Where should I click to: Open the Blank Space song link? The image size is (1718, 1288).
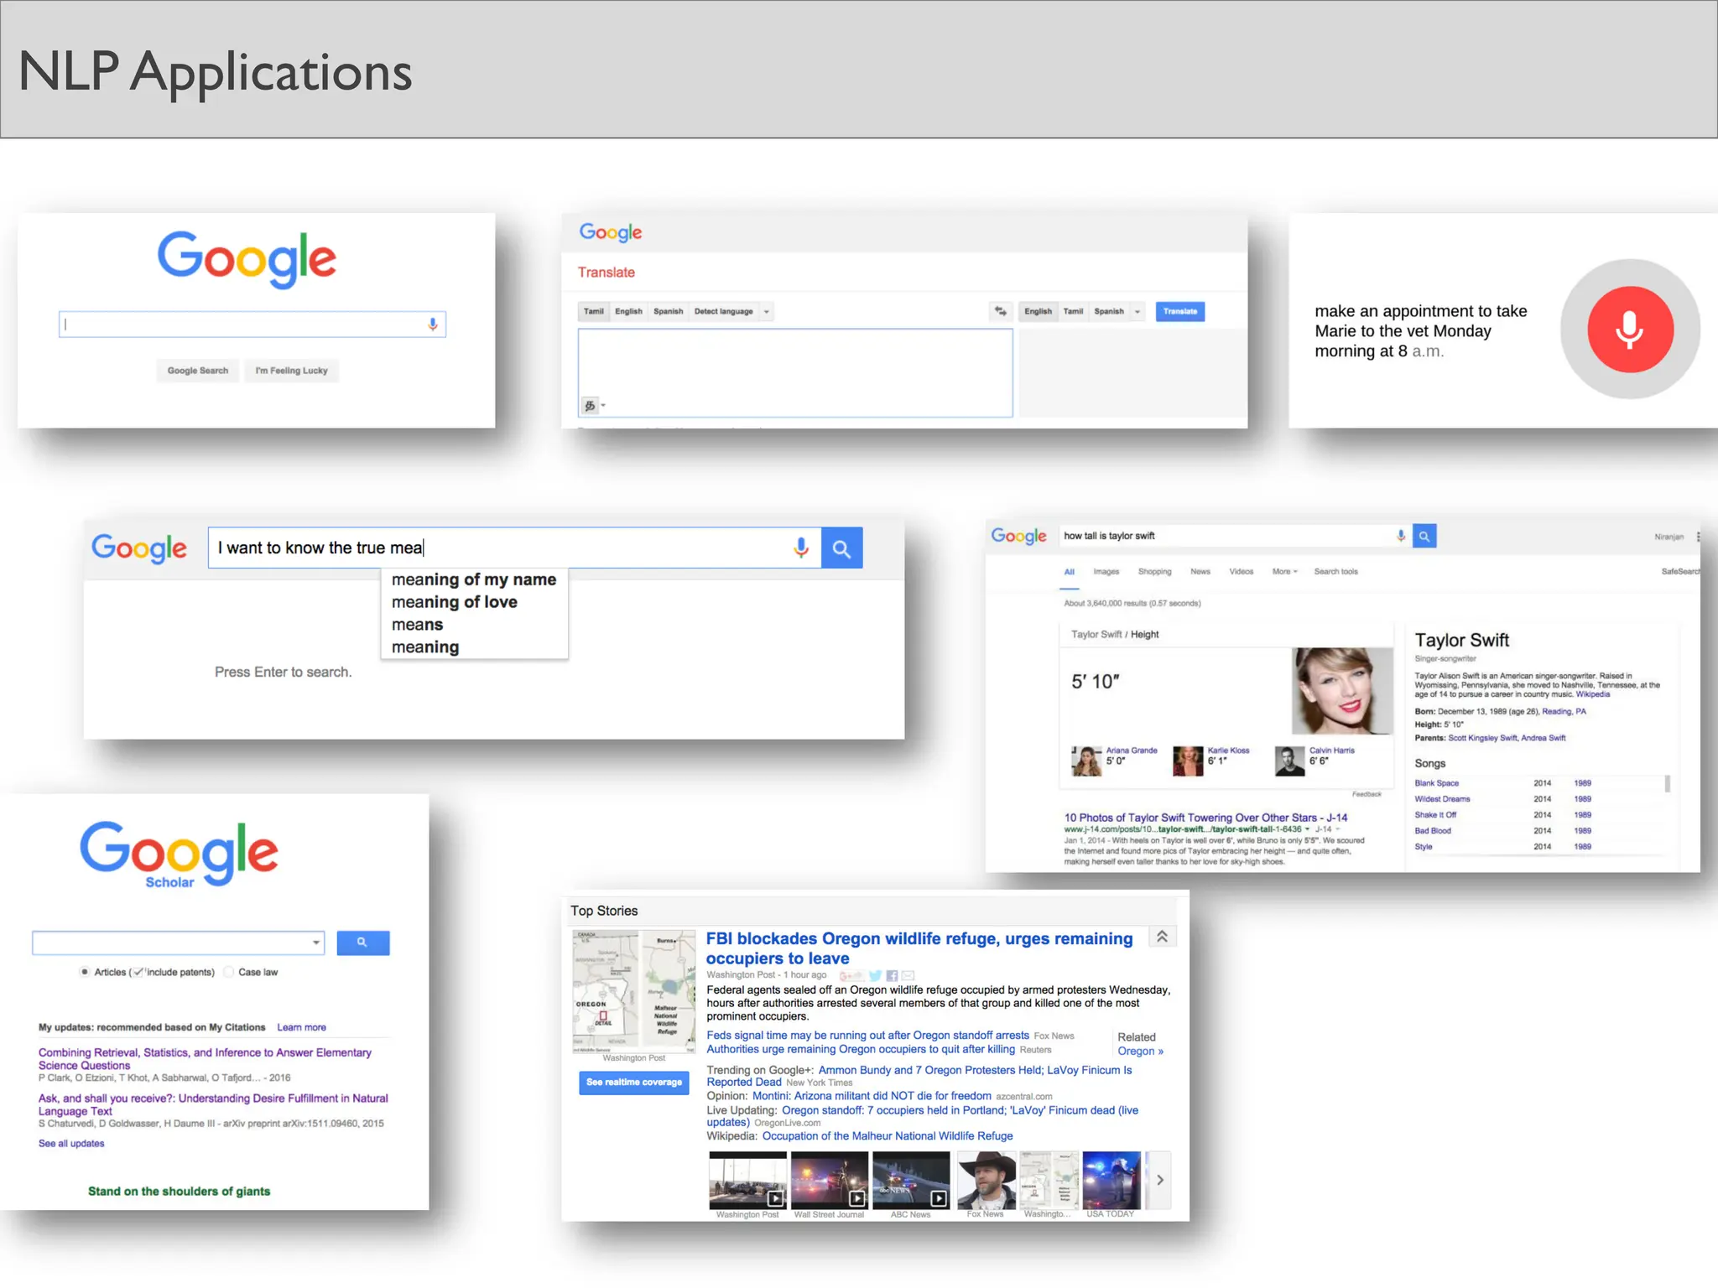(x=1436, y=783)
